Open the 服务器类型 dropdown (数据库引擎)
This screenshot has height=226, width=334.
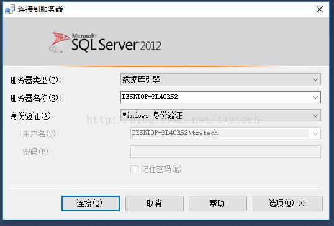[x=220, y=79]
